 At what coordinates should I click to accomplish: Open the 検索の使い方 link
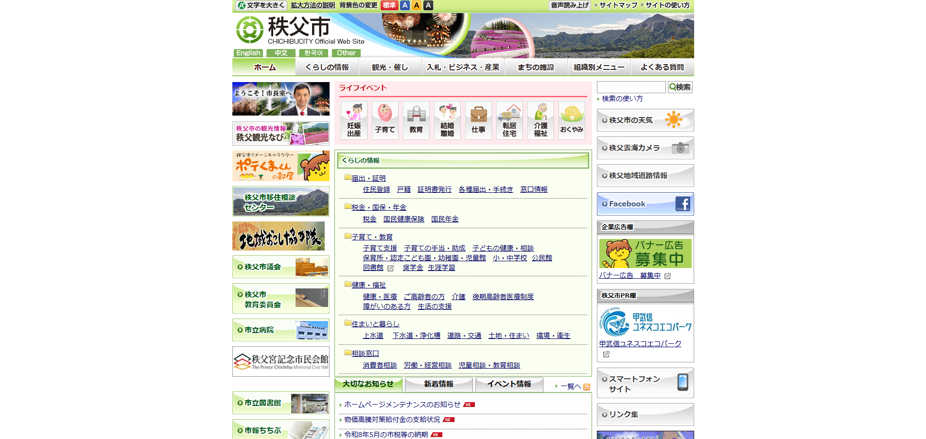(623, 99)
